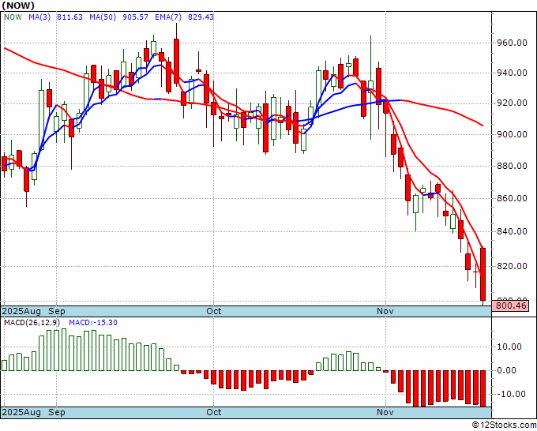This screenshot has width=537, height=431.
Task: Click the Nov label on MACD panel axis
Action: (x=385, y=412)
